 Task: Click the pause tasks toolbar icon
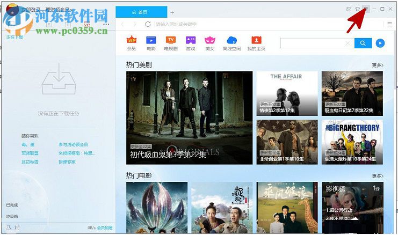49,24
